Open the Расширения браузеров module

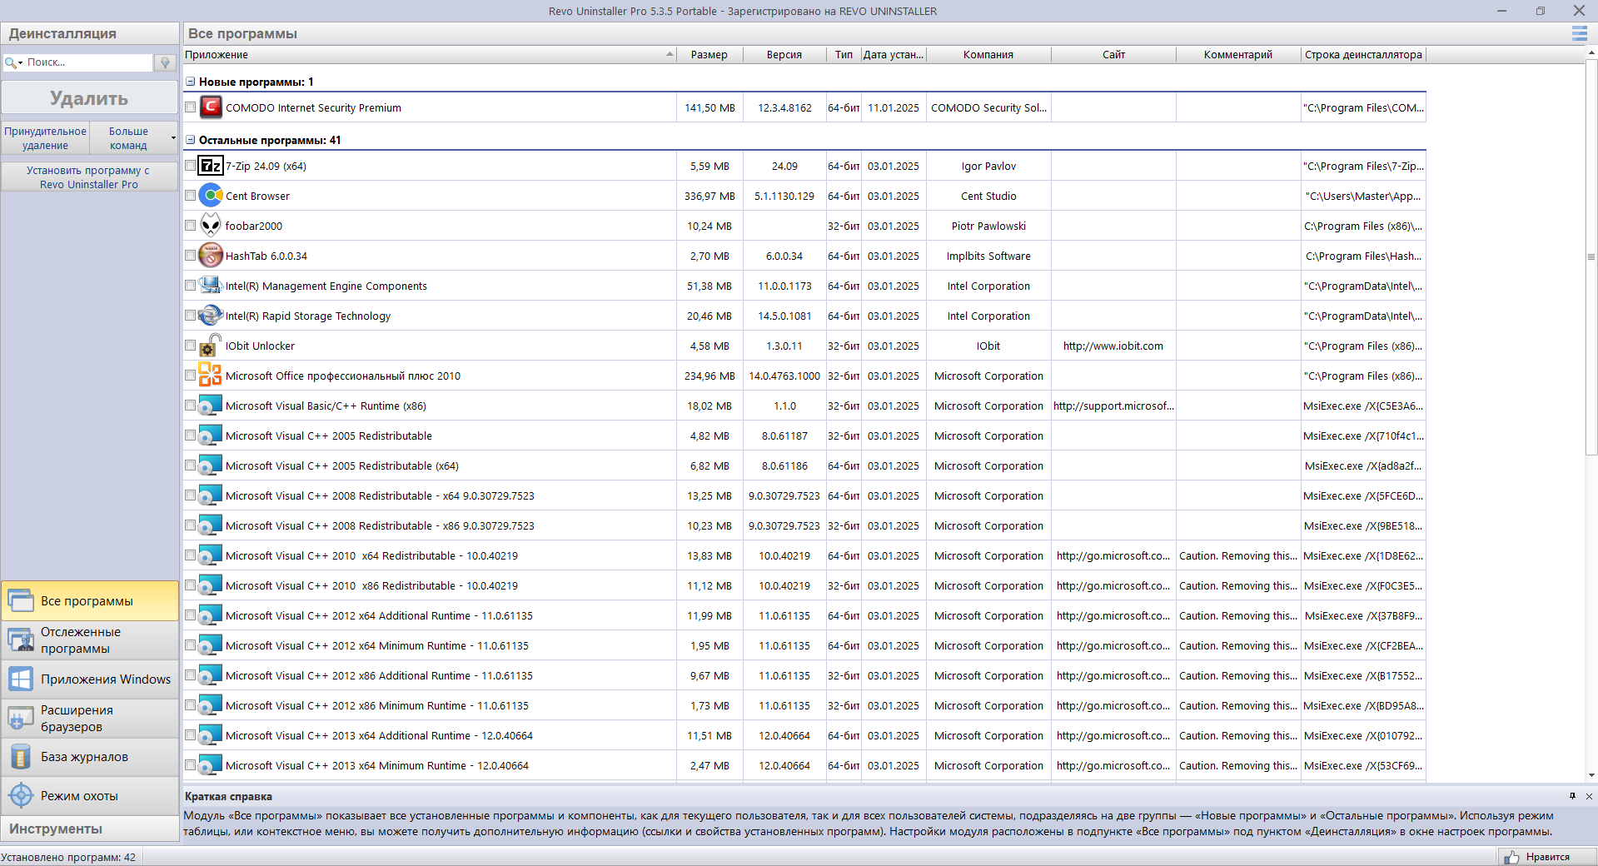pyautogui.click(x=90, y=718)
